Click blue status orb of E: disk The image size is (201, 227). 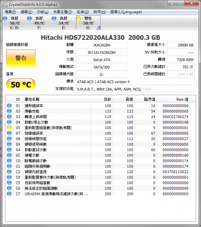54,19
